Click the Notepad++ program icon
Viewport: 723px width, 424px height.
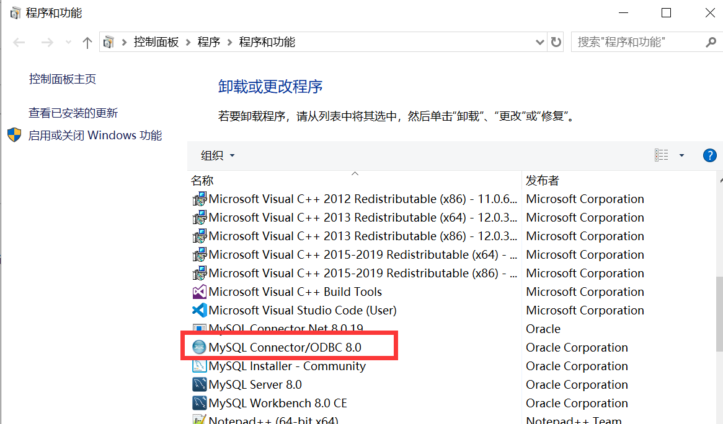pyautogui.click(x=199, y=420)
